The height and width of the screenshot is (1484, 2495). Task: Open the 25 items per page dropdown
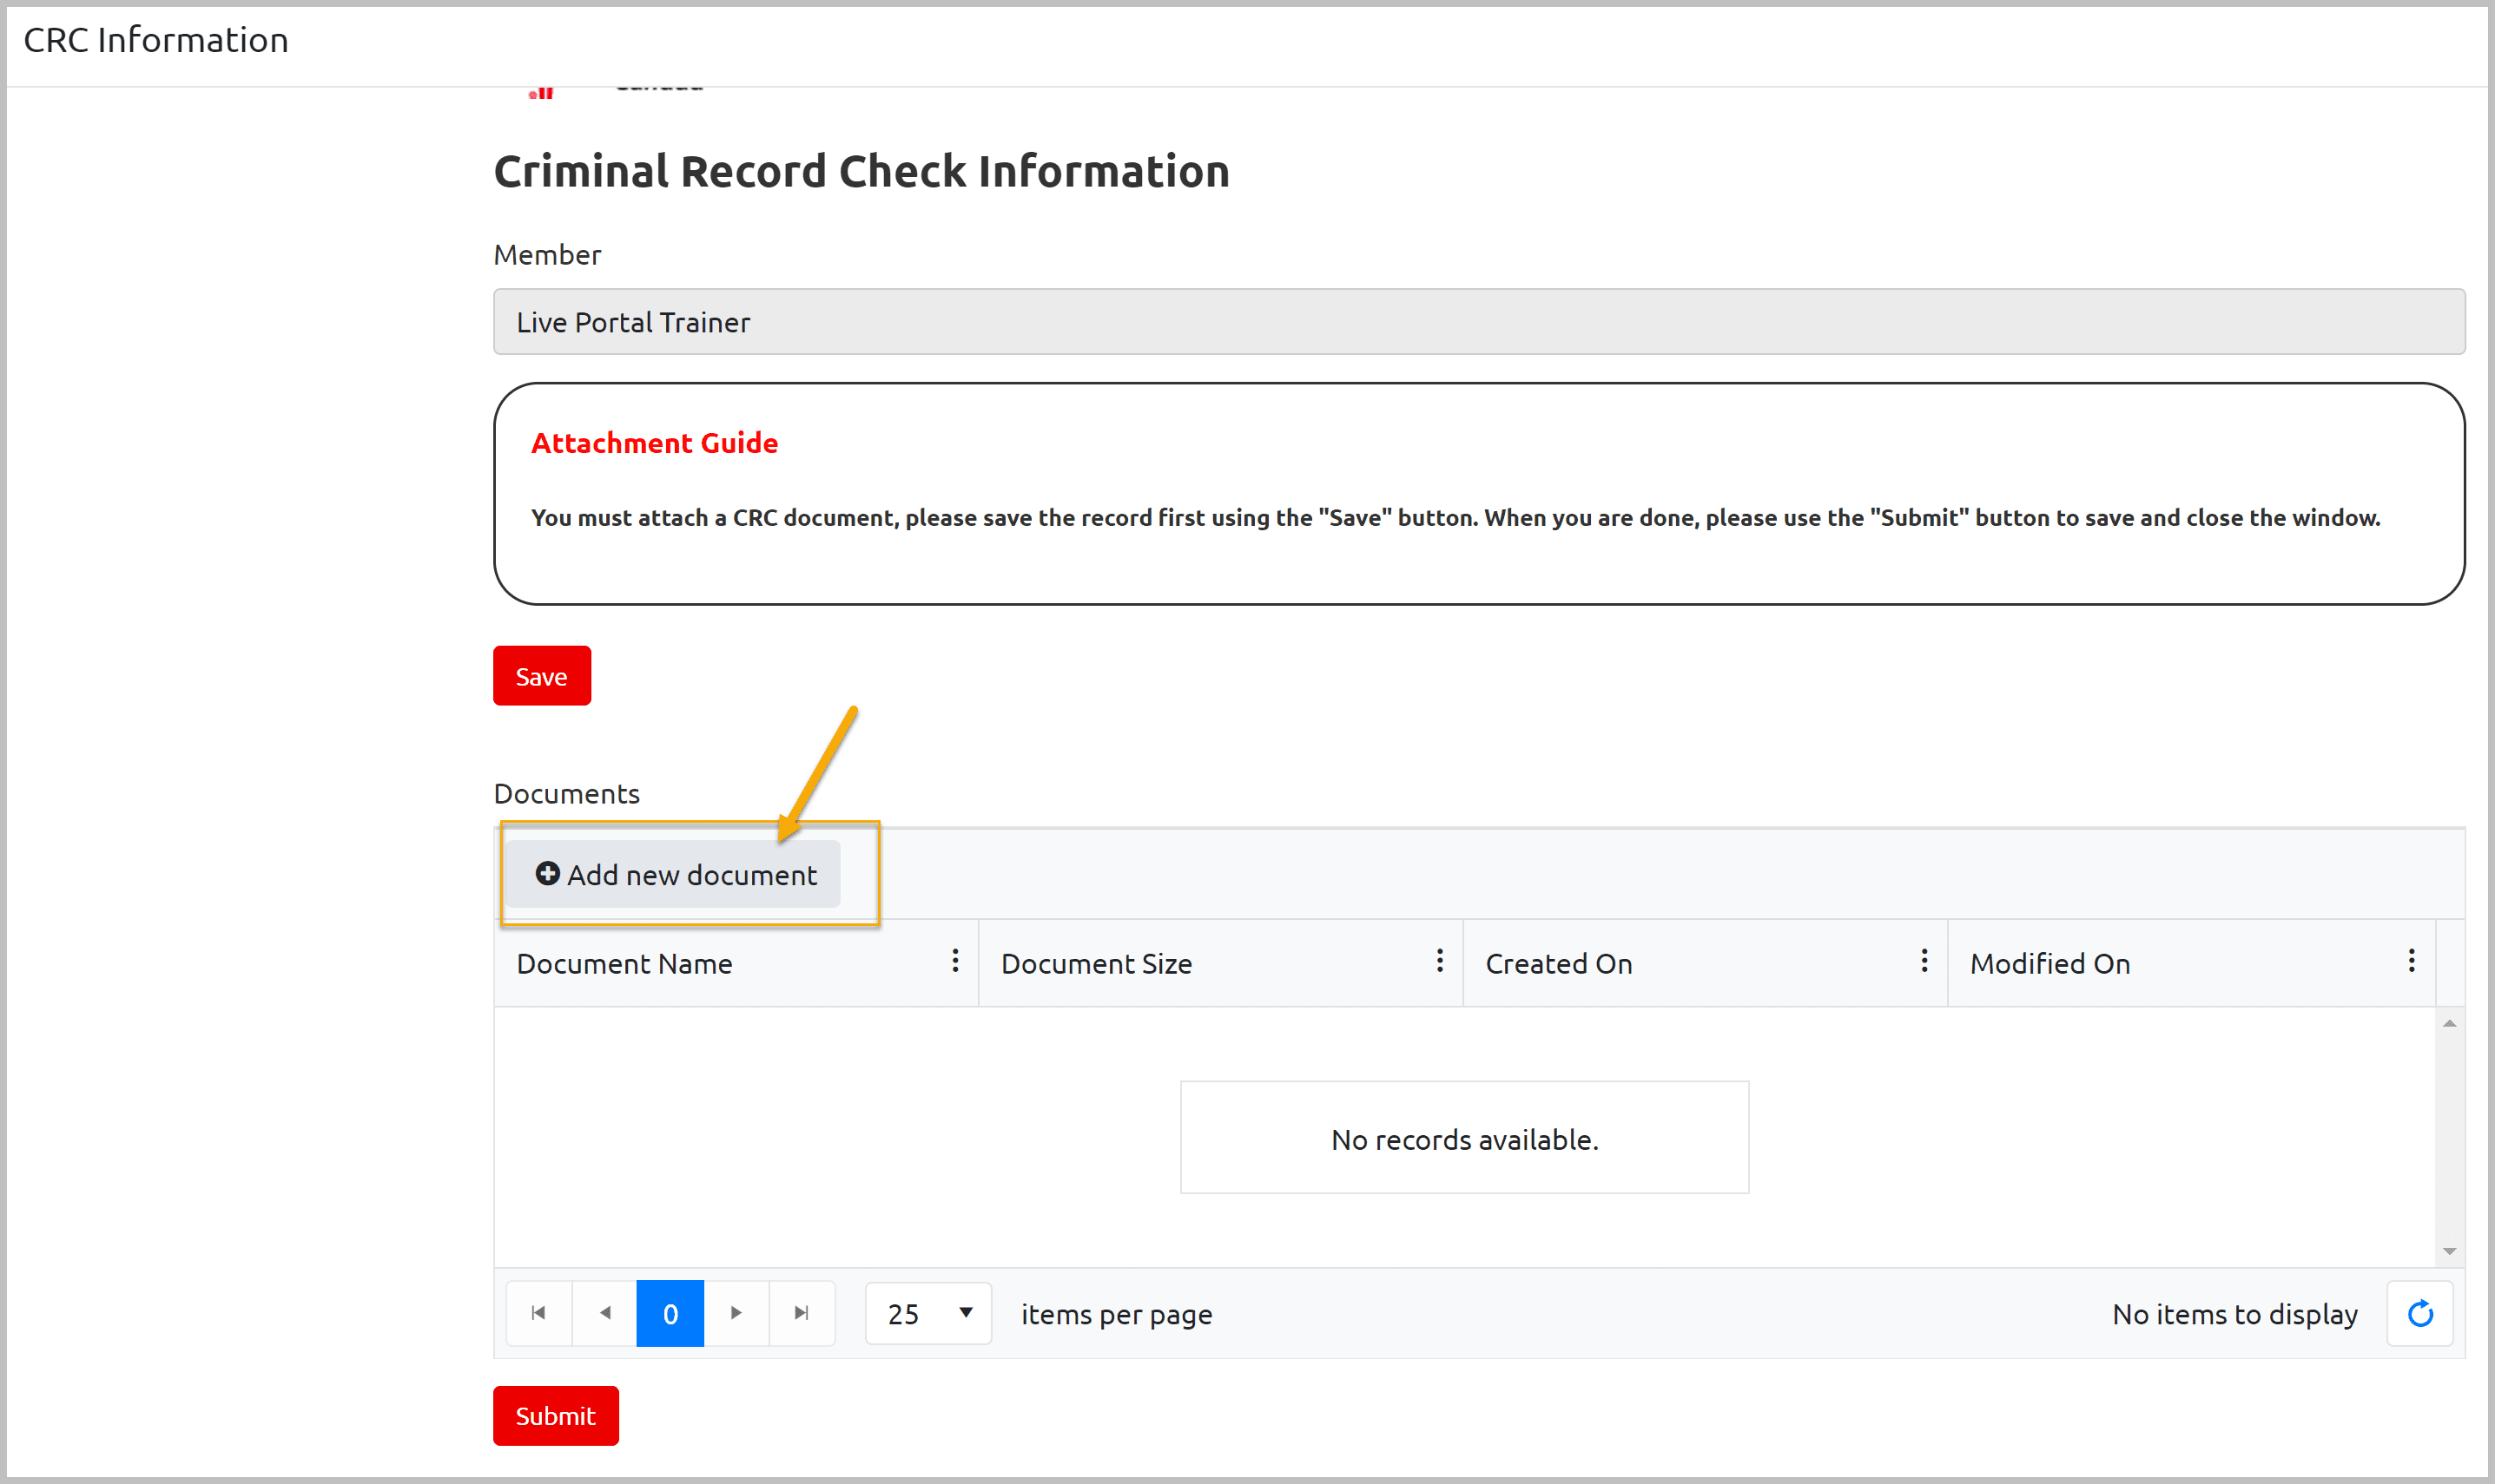click(x=928, y=1313)
